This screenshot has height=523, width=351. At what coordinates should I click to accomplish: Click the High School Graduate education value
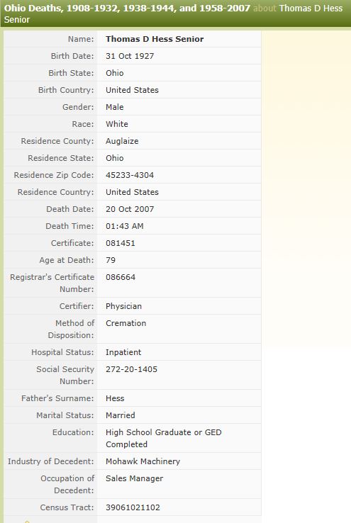[164, 438]
